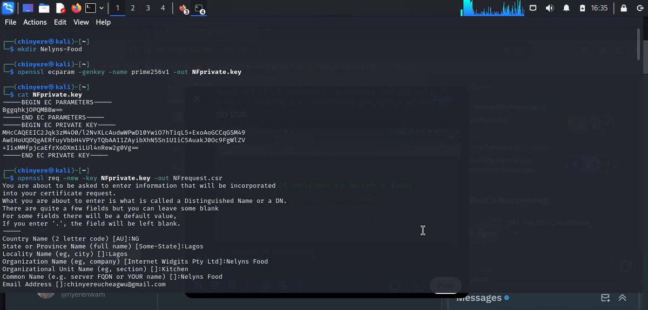This screenshot has width=648, height=310.
Task: Check the battery power status icon
Action: click(x=582, y=8)
